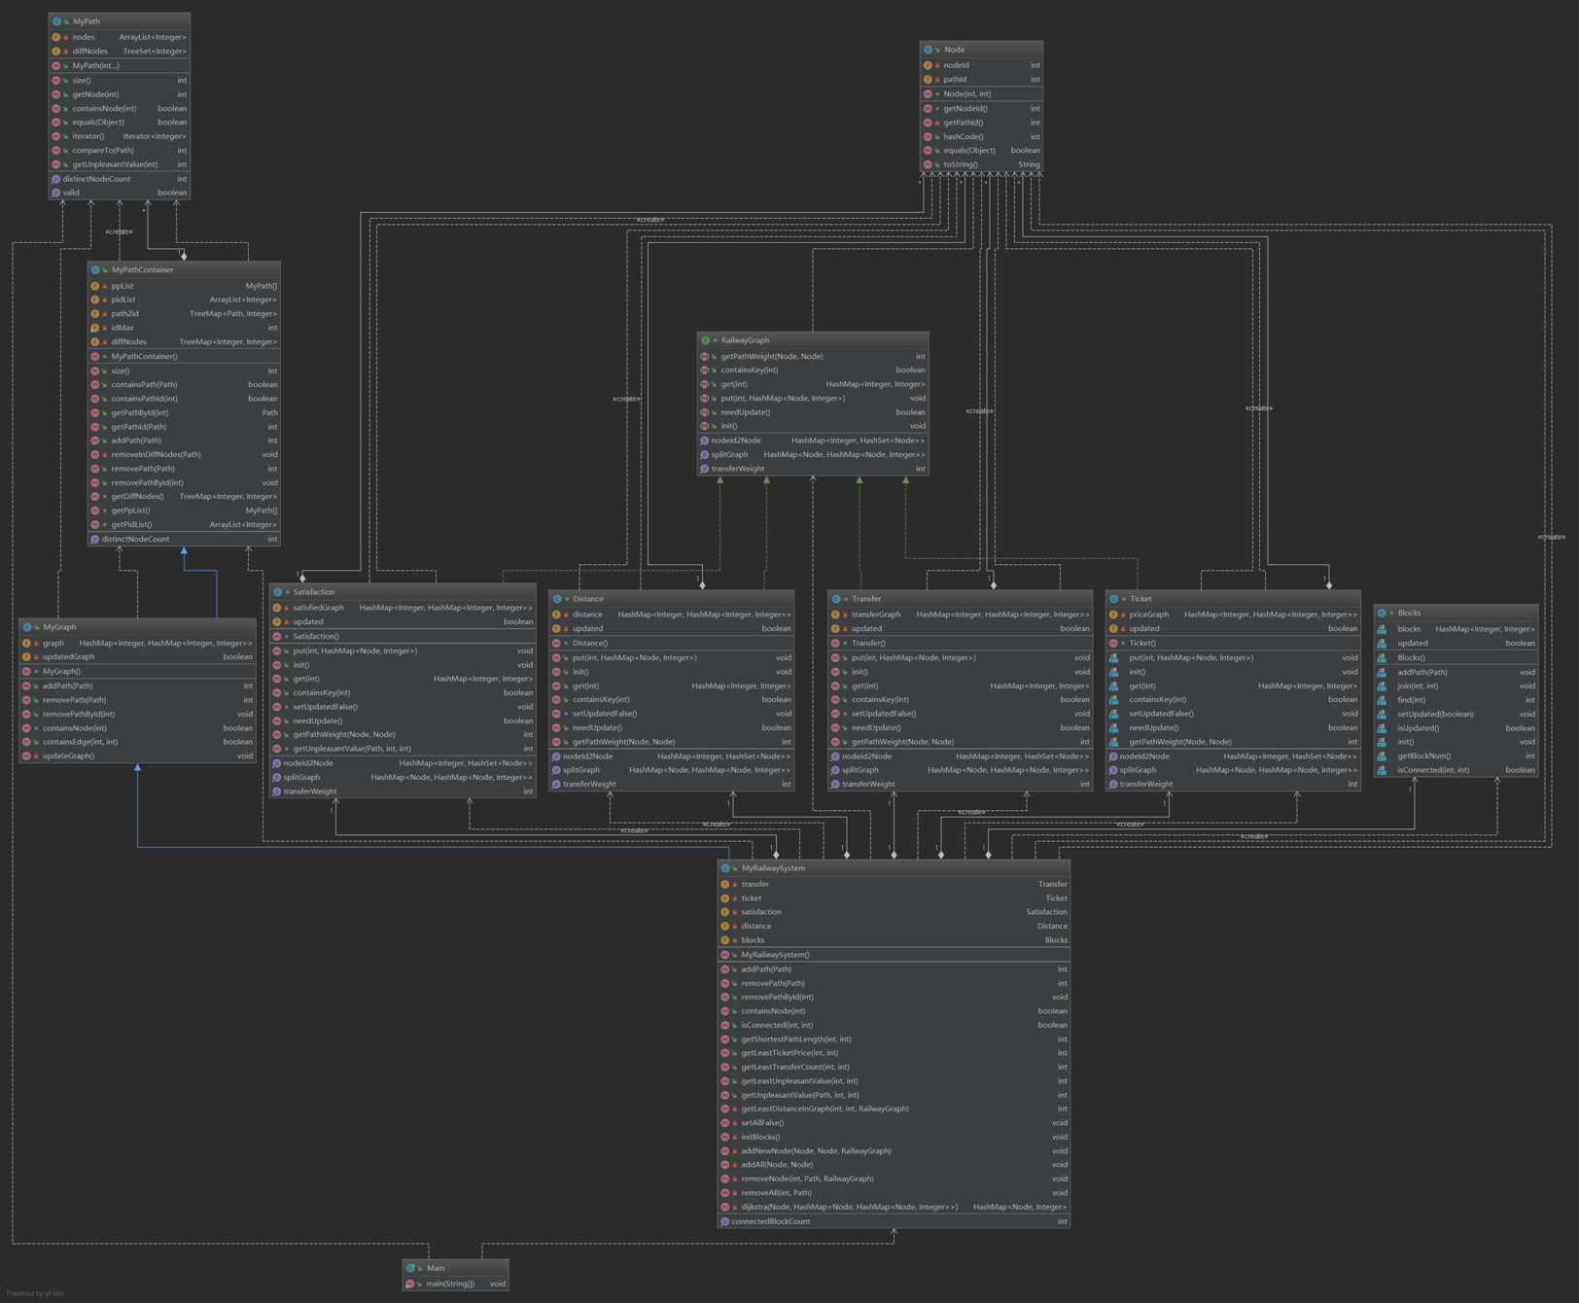The image size is (1579, 1303).
Task: Select getPathWeight(Node, Node) in RailwayGraph
Action: point(772,357)
